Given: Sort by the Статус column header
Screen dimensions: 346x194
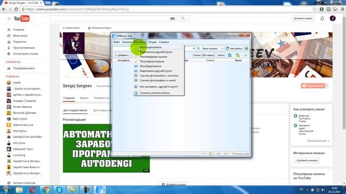Looking at the screenshot, I should pyautogui.click(x=210, y=60).
